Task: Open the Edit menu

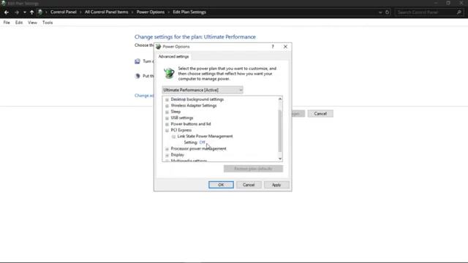Action: [x=19, y=23]
